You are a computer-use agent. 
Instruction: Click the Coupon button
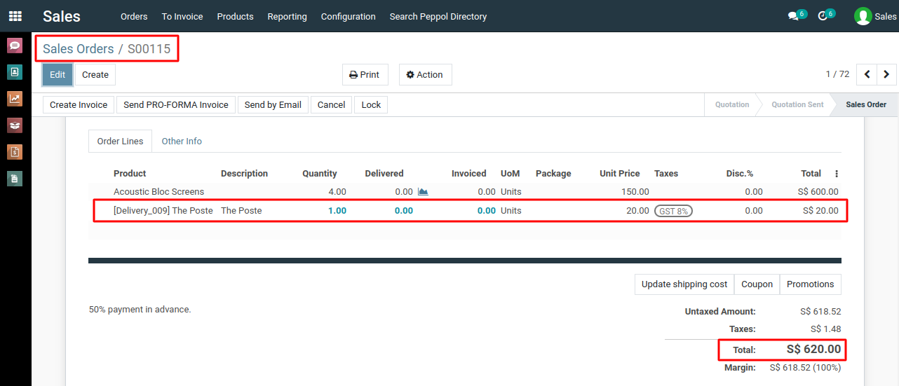click(x=757, y=284)
